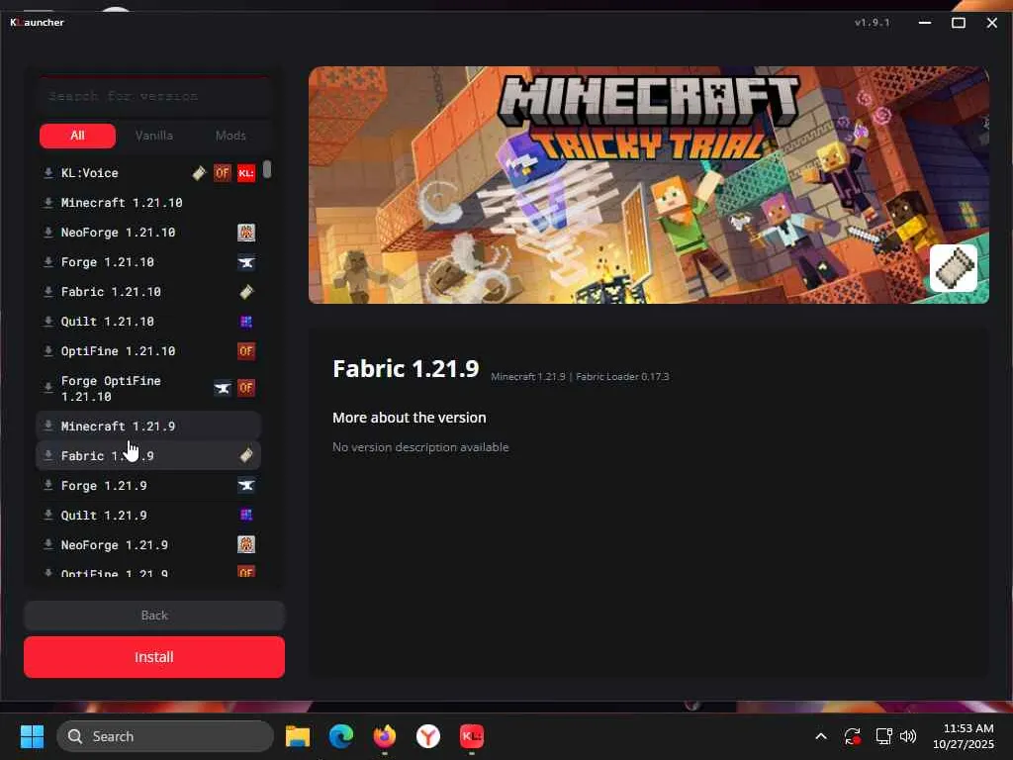Screen dimensions: 1013x760
Task: Click the Fabric icon in Fabric 1.21.9 row
Action: pos(246,455)
